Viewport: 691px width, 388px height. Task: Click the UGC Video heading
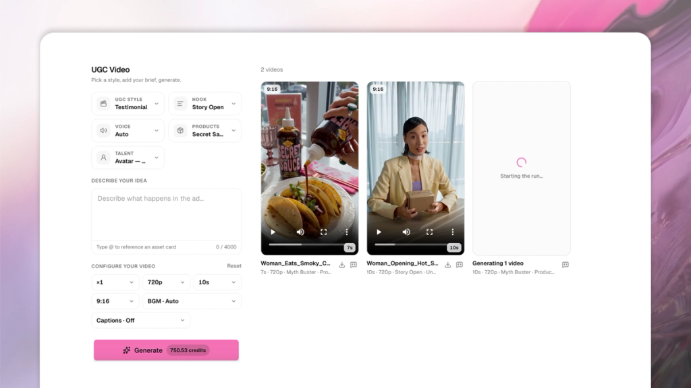tap(111, 69)
